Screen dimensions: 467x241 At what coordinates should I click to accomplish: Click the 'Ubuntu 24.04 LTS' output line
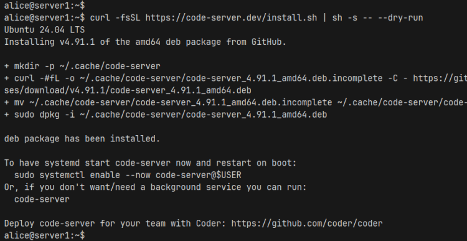click(44, 30)
